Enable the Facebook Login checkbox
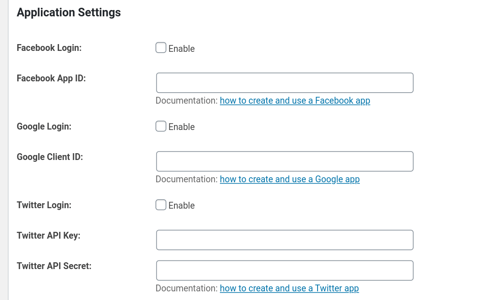This screenshot has height=300, width=497. point(161,48)
